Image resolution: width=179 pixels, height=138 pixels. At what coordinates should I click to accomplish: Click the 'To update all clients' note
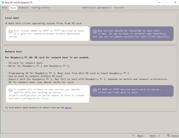[x=47, y=94]
